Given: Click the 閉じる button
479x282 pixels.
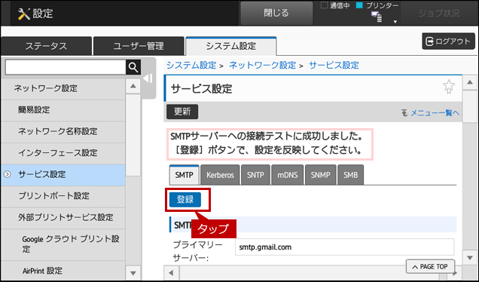Looking at the screenshot, I should [276, 13].
